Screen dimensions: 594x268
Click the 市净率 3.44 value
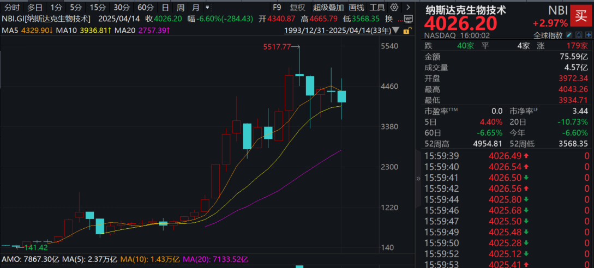[x=581, y=111]
